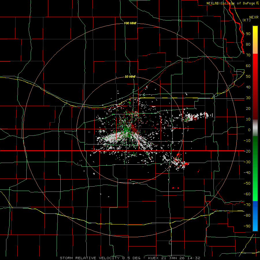Click the -10 value on velocity scale
The image size is (260, 260).
click(x=247, y=141)
